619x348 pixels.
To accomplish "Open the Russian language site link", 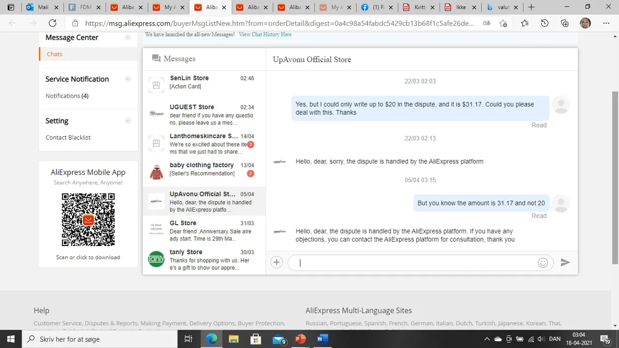I will (x=317, y=323).
